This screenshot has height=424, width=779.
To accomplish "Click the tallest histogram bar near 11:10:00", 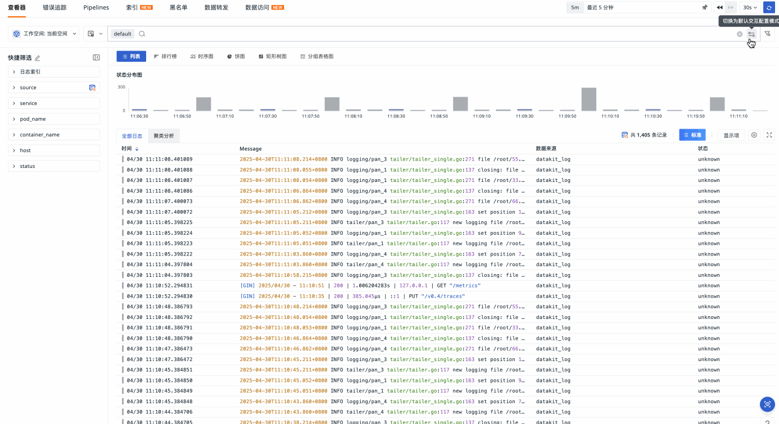I will pos(588,99).
